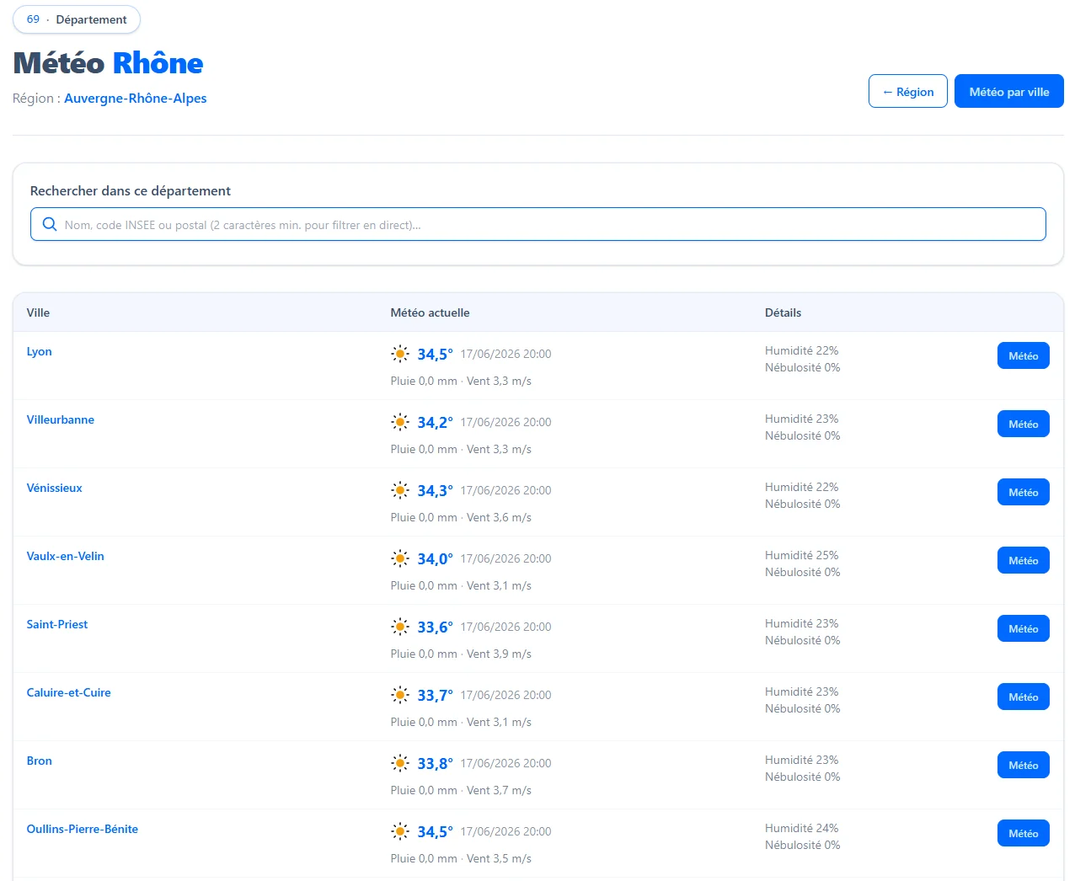Click Météo button for Villeurbanne
The width and height of the screenshot is (1091, 881).
(x=1024, y=424)
